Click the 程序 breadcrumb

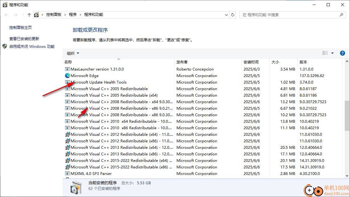click(x=73, y=15)
